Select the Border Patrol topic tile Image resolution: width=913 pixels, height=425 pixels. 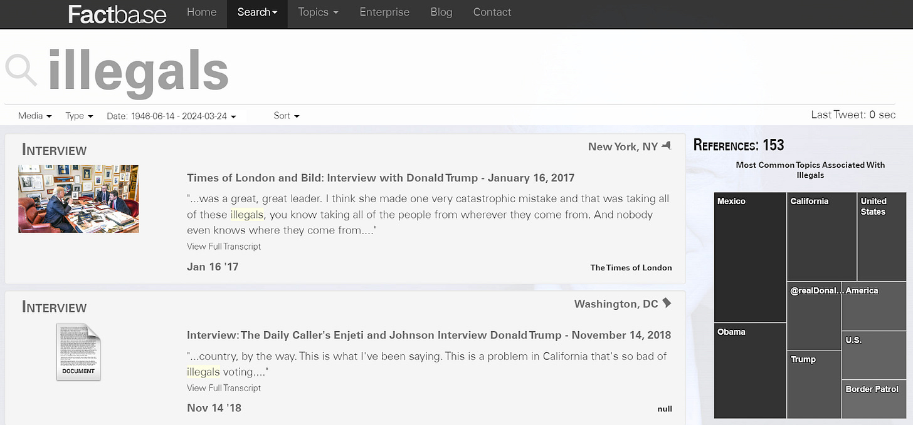point(874,399)
